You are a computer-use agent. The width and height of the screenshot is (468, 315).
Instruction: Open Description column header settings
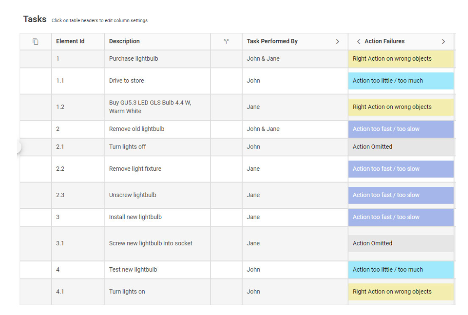pos(124,42)
